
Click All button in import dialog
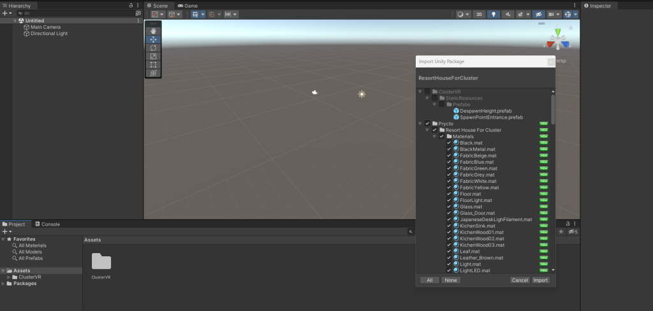coord(429,280)
